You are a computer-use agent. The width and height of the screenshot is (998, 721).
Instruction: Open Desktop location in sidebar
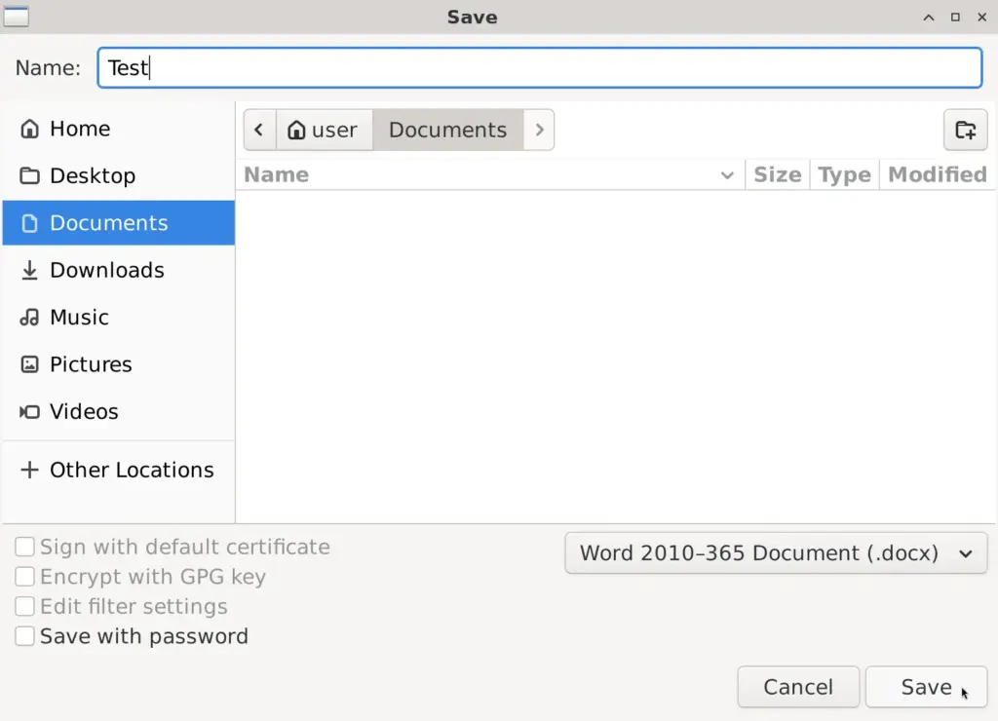[118, 175]
